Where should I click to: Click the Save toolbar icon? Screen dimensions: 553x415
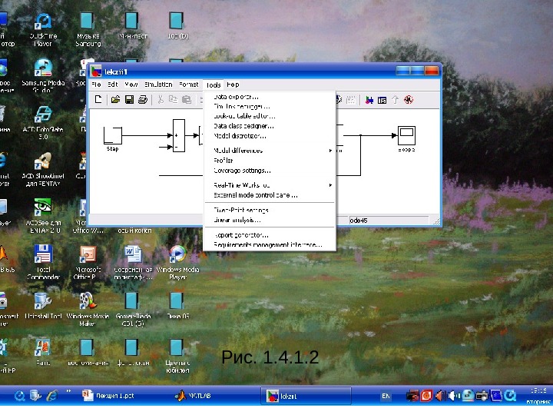(129, 100)
